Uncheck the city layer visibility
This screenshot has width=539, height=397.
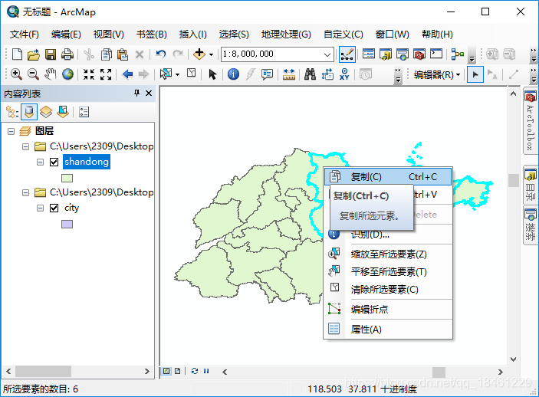54,208
